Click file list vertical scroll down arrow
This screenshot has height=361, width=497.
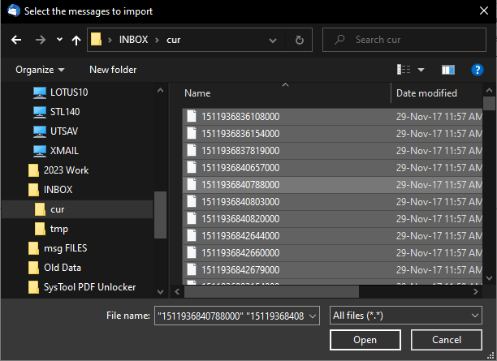pyautogui.click(x=489, y=278)
